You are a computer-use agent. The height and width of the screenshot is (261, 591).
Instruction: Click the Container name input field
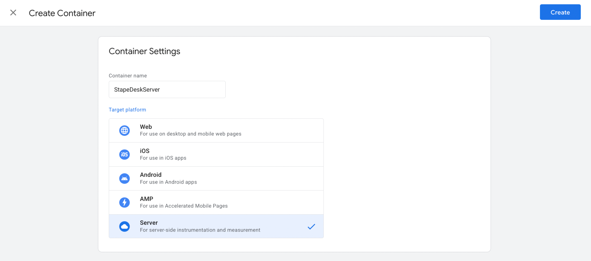167,89
